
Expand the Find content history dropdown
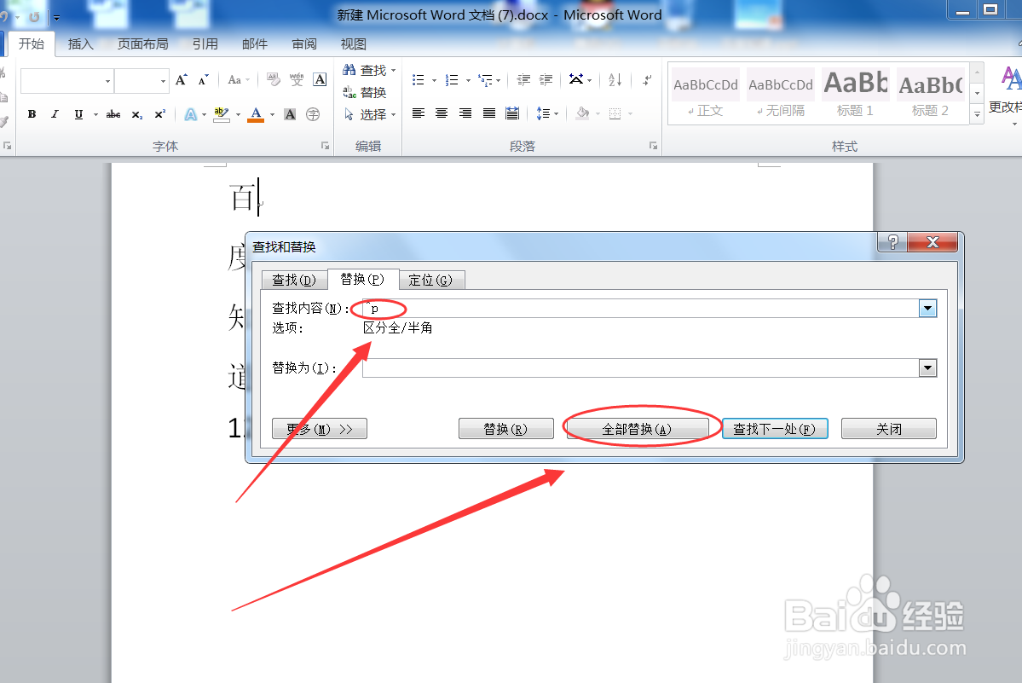click(x=927, y=309)
